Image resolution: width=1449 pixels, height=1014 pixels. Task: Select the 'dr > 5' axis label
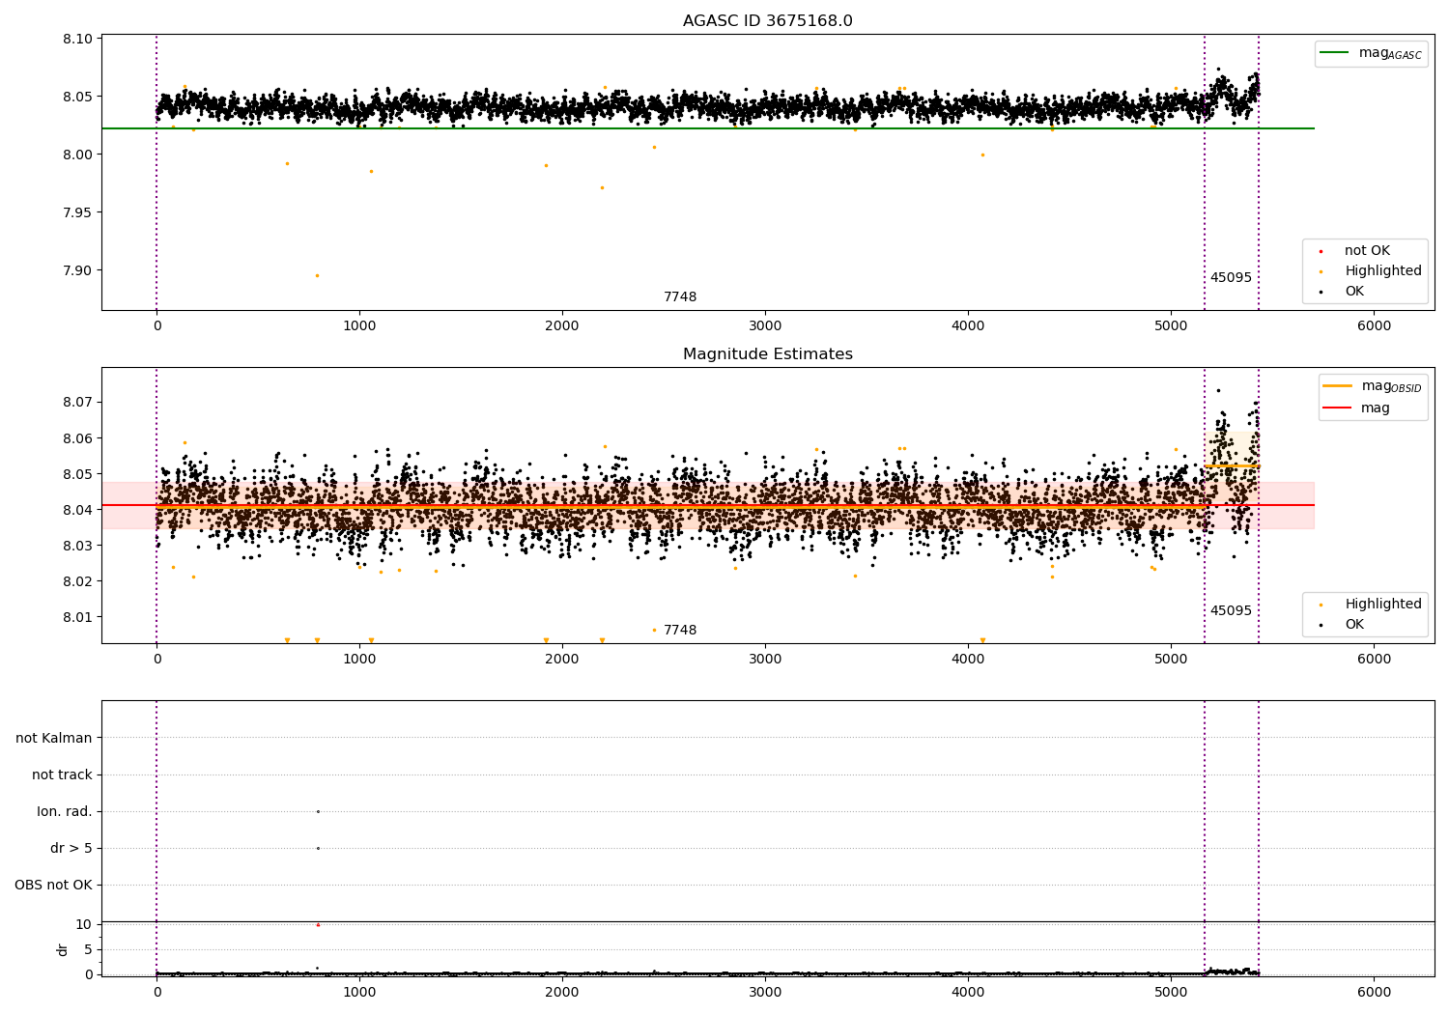pos(71,848)
